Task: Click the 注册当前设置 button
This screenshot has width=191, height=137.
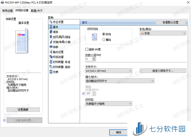Action: [x=25, y=120]
